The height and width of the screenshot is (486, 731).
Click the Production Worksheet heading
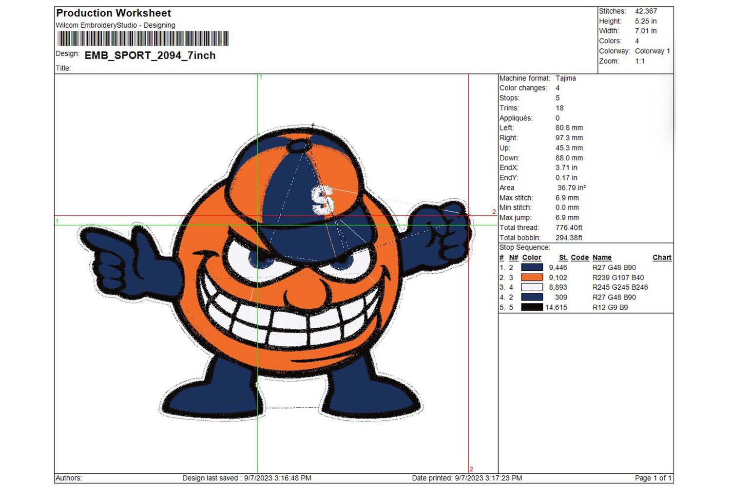[x=114, y=13]
